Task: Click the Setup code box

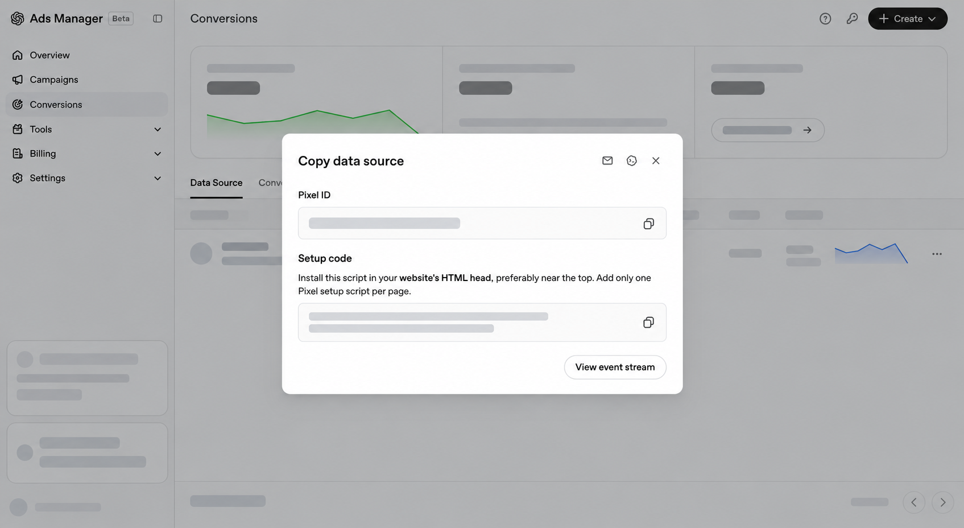Action: coord(482,323)
